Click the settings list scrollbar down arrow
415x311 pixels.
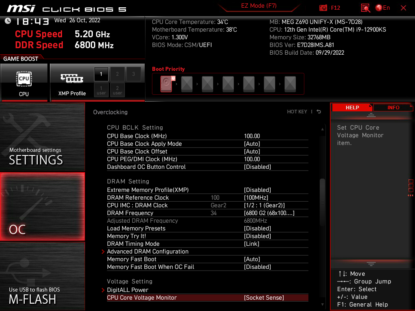pos(322,305)
